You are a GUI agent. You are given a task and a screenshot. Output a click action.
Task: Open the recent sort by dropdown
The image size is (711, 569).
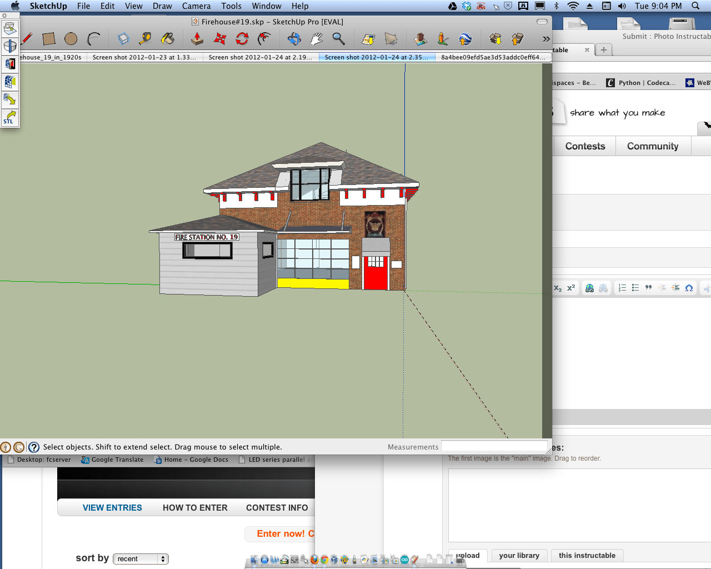click(x=141, y=559)
